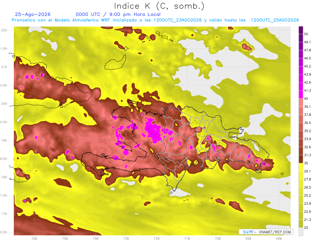Screen dimensions: 313x242
Task: Click the colorbar value "37.8"
Action: [x=308, y=115]
